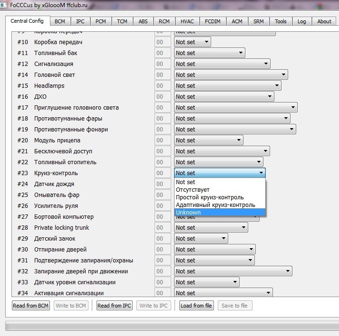339x336 pixels.
Task: Select the PCM tab
Action: pyautogui.click(x=101, y=21)
